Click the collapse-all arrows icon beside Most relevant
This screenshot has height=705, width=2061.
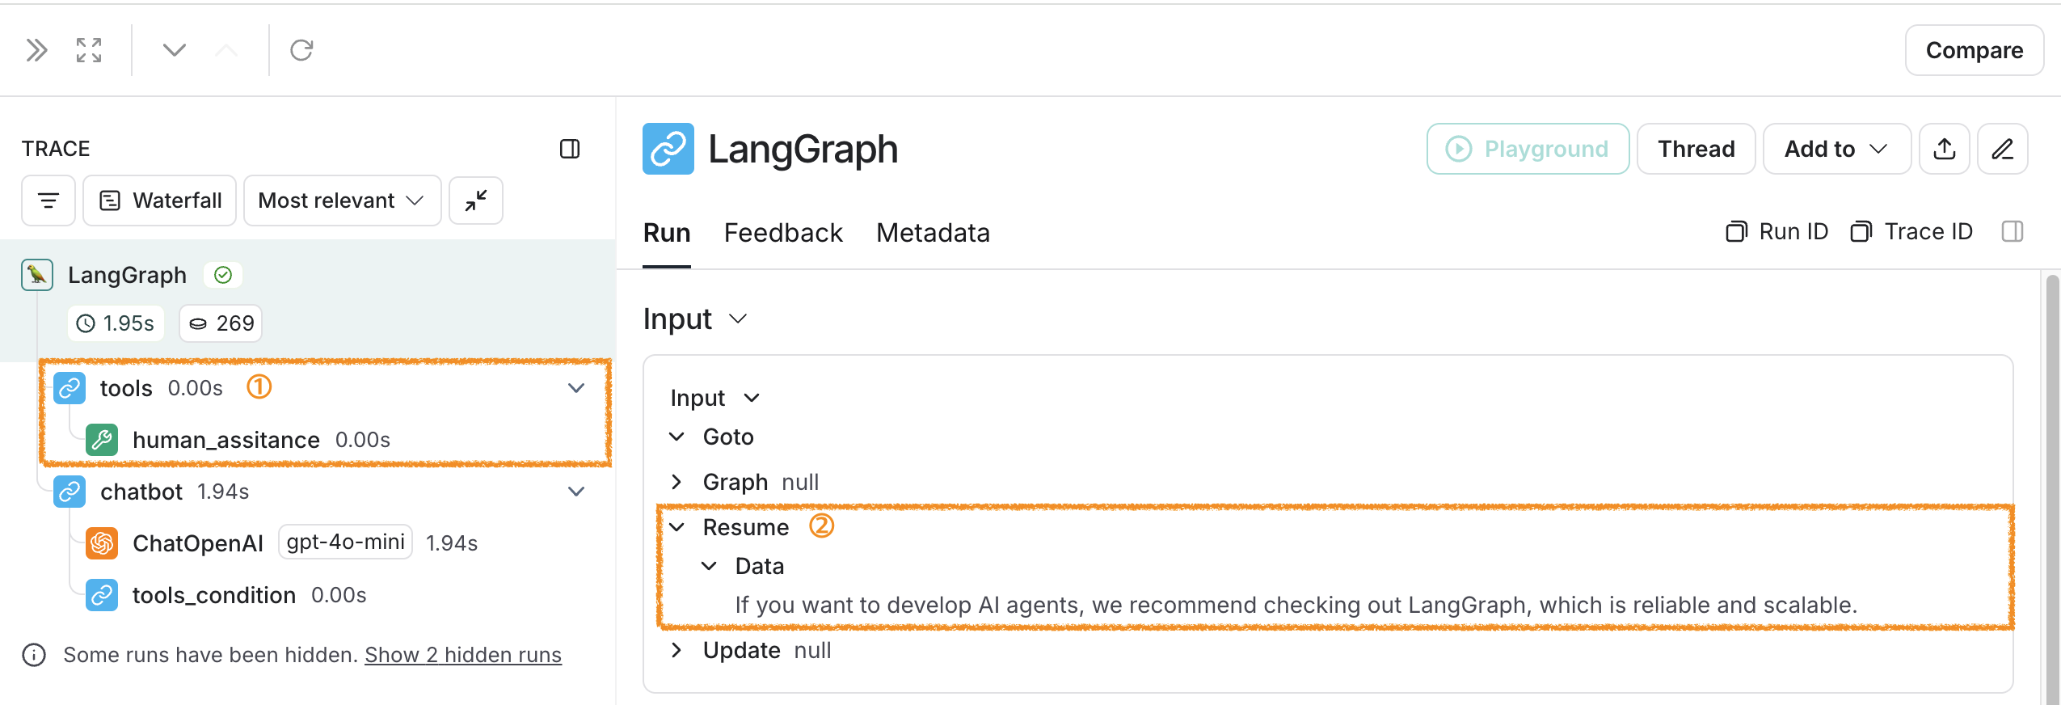(476, 201)
